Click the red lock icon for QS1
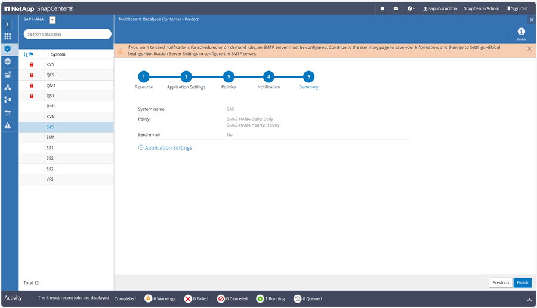This screenshot has height=308, width=537. pyautogui.click(x=32, y=96)
